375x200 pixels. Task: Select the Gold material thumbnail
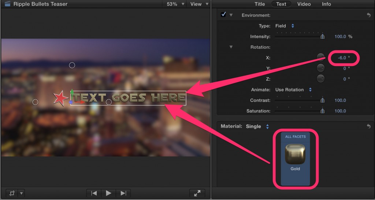click(x=295, y=154)
